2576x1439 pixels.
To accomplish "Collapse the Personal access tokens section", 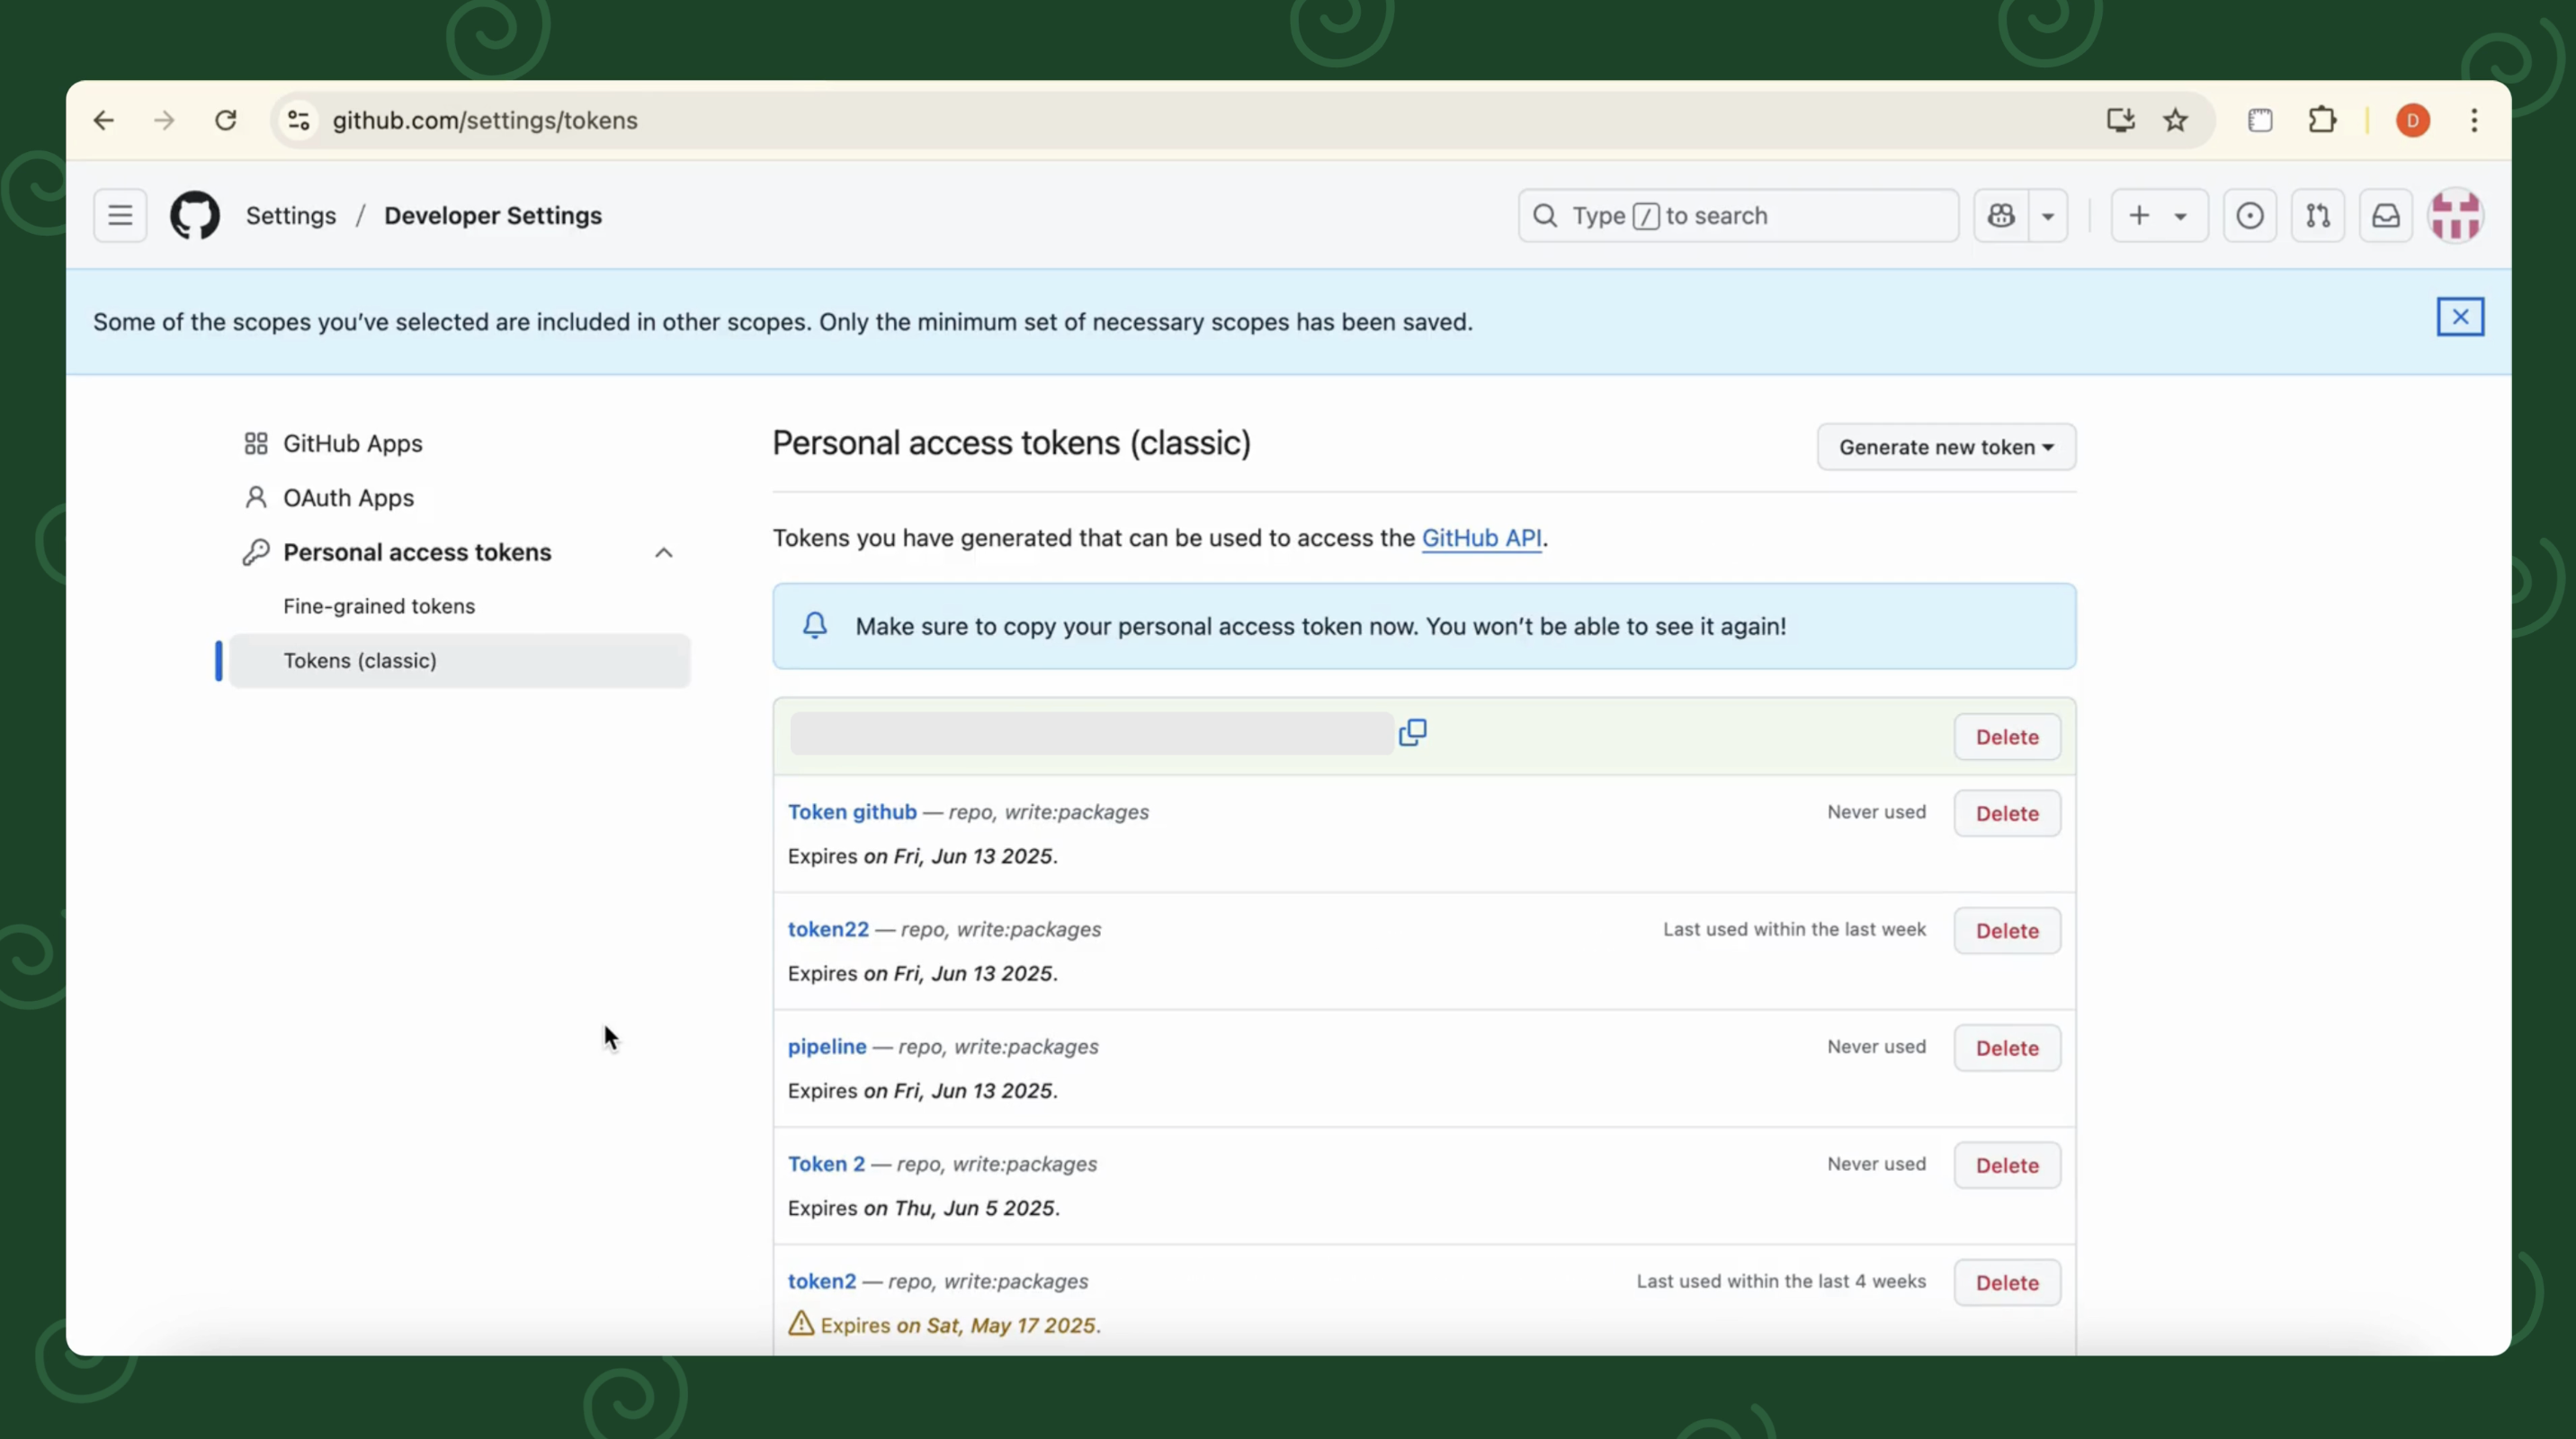I will pos(664,552).
